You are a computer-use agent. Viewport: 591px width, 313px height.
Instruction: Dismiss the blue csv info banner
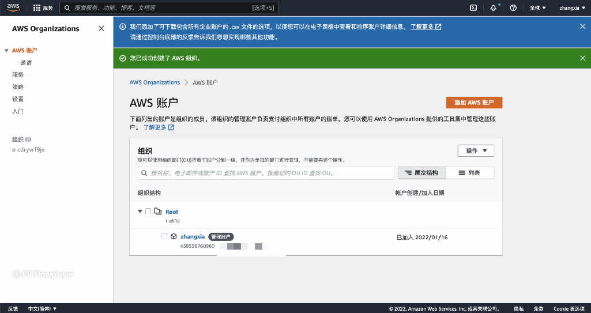tap(582, 27)
